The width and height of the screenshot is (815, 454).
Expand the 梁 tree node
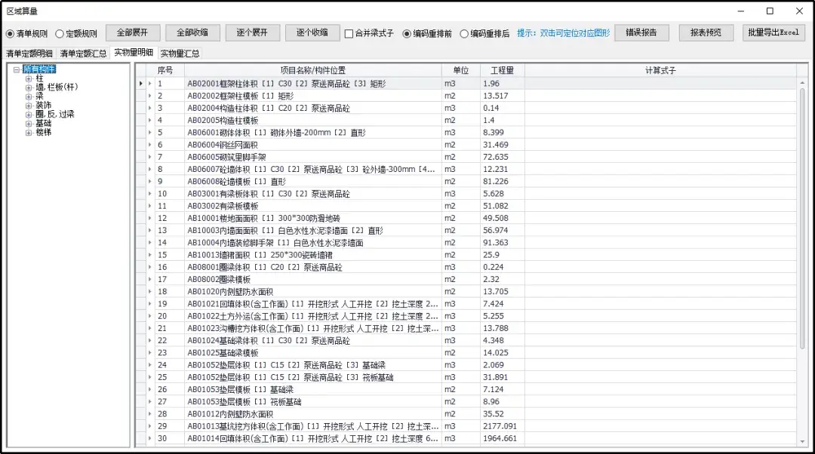[x=29, y=97]
